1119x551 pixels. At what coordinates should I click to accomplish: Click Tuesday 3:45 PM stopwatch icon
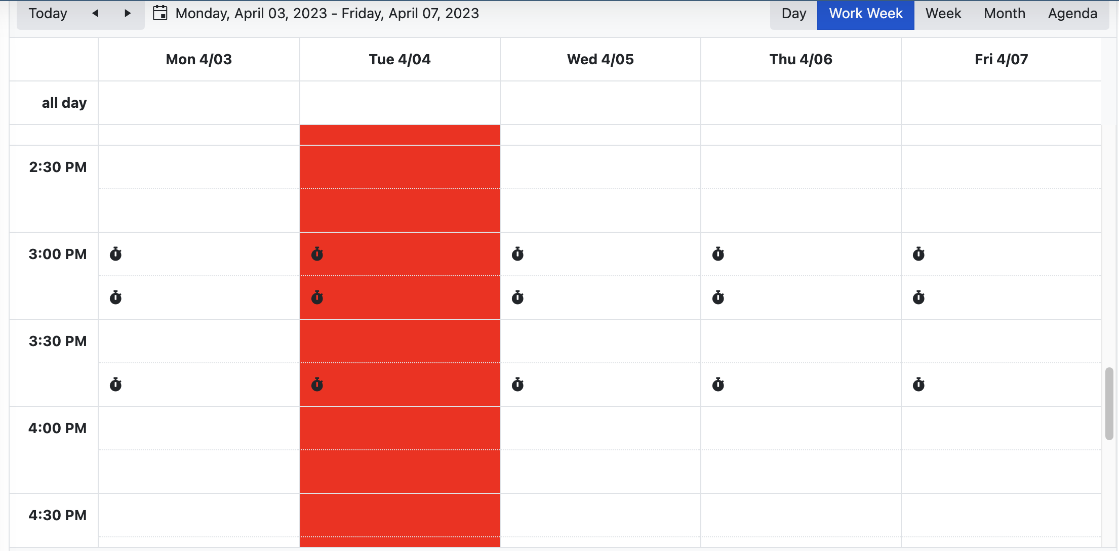317,385
